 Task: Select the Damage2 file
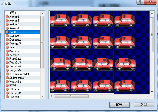tap(22, 40)
